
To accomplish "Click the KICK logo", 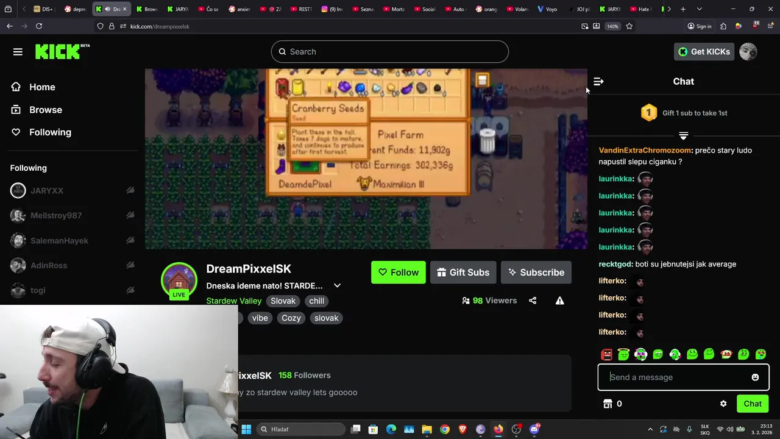I will [62, 51].
